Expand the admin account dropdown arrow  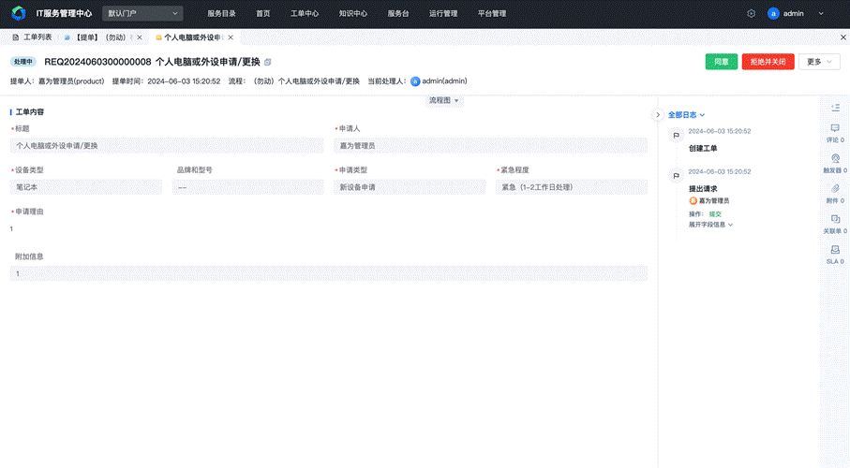point(821,13)
